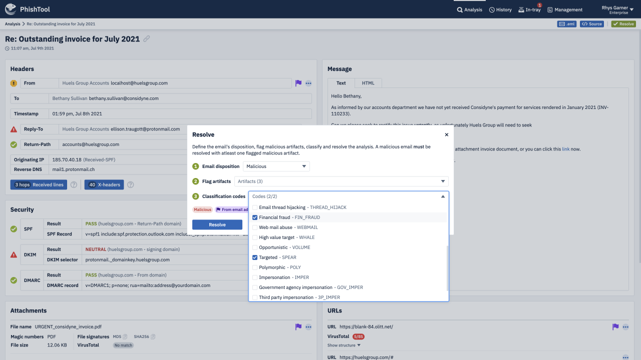
Task: Uncheck Targeted SPEAR code
Action: pyautogui.click(x=255, y=257)
